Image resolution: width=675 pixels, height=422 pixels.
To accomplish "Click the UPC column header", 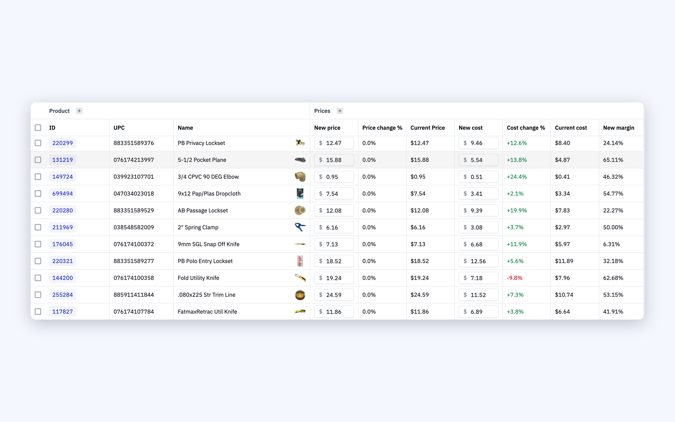I will 119,128.
